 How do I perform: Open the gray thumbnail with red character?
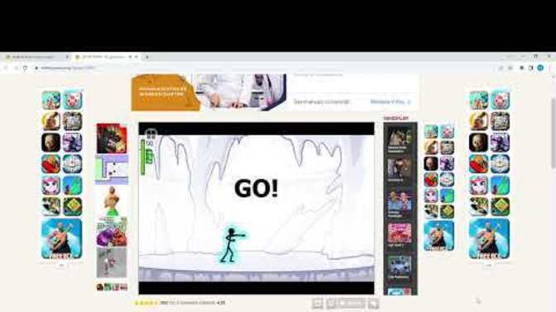pyautogui.click(x=112, y=262)
